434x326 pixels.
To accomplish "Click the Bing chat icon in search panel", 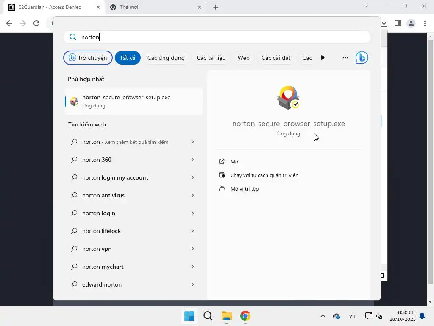I will point(362,58).
